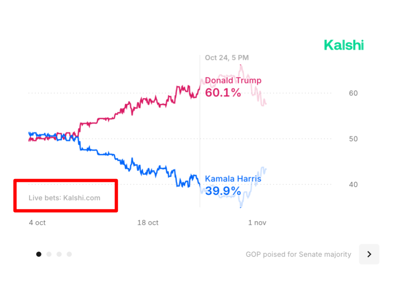Click the 60 gridline label
Image resolution: width=394 pixels, height=295 pixels.
353,93
